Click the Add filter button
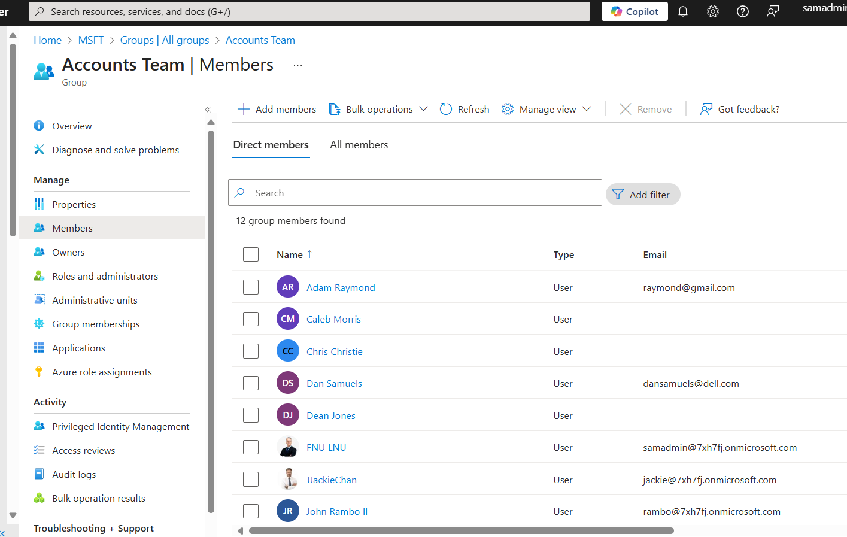 (x=642, y=195)
